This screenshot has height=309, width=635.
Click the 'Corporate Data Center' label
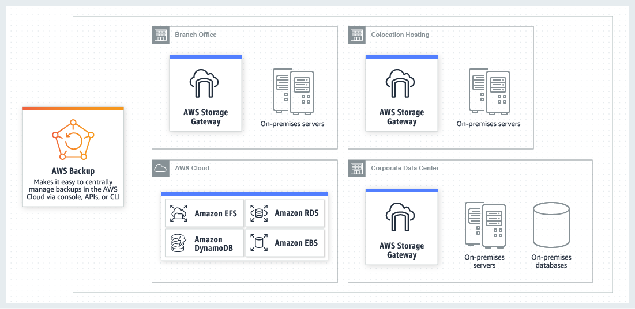pos(405,168)
